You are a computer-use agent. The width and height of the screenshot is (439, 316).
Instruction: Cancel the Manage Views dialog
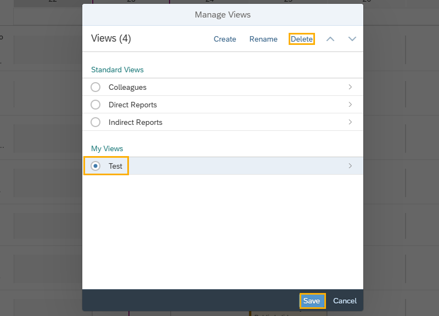coord(345,301)
